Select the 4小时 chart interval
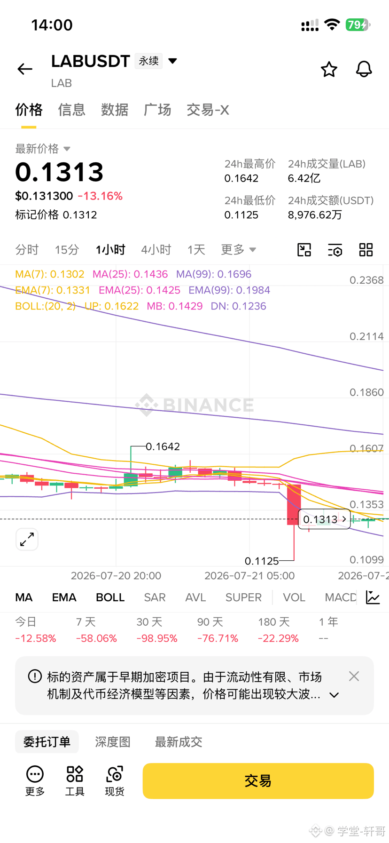This screenshot has width=389, height=843. pyautogui.click(x=156, y=249)
